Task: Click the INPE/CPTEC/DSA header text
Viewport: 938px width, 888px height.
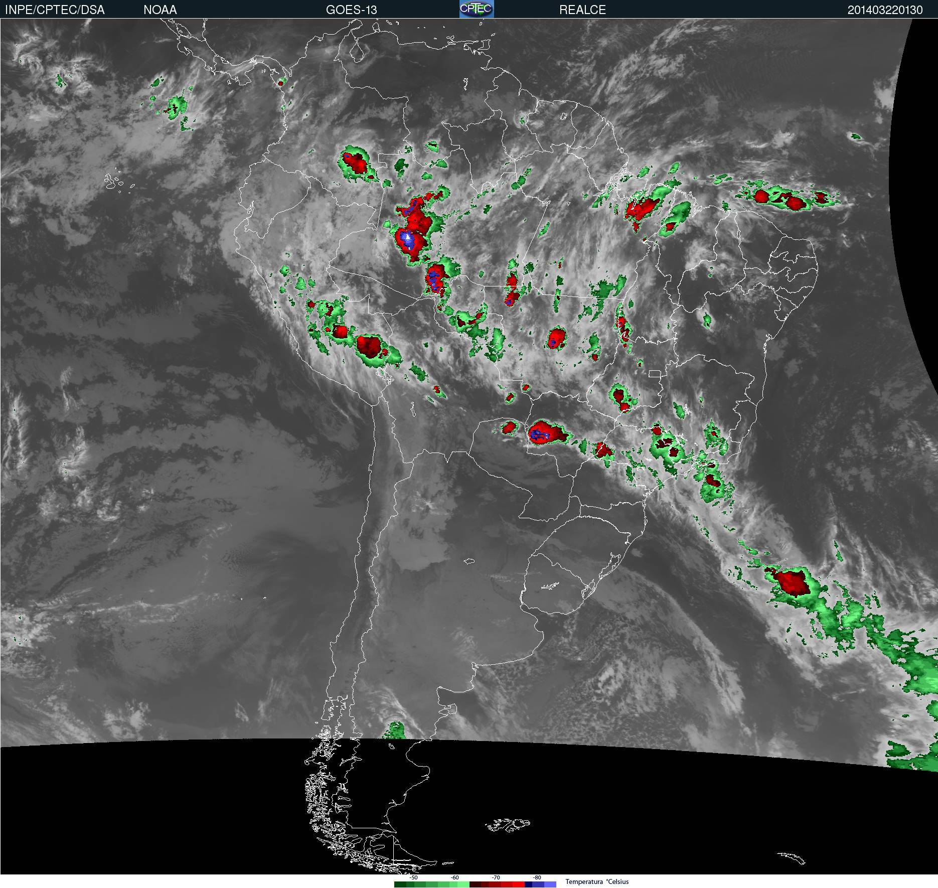Action: pos(55,10)
